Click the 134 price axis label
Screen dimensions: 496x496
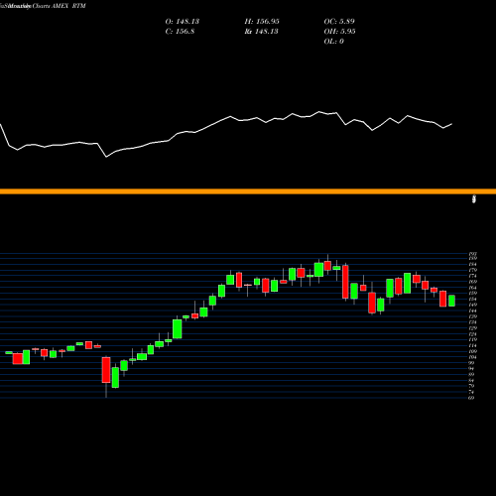click(x=473, y=322)
